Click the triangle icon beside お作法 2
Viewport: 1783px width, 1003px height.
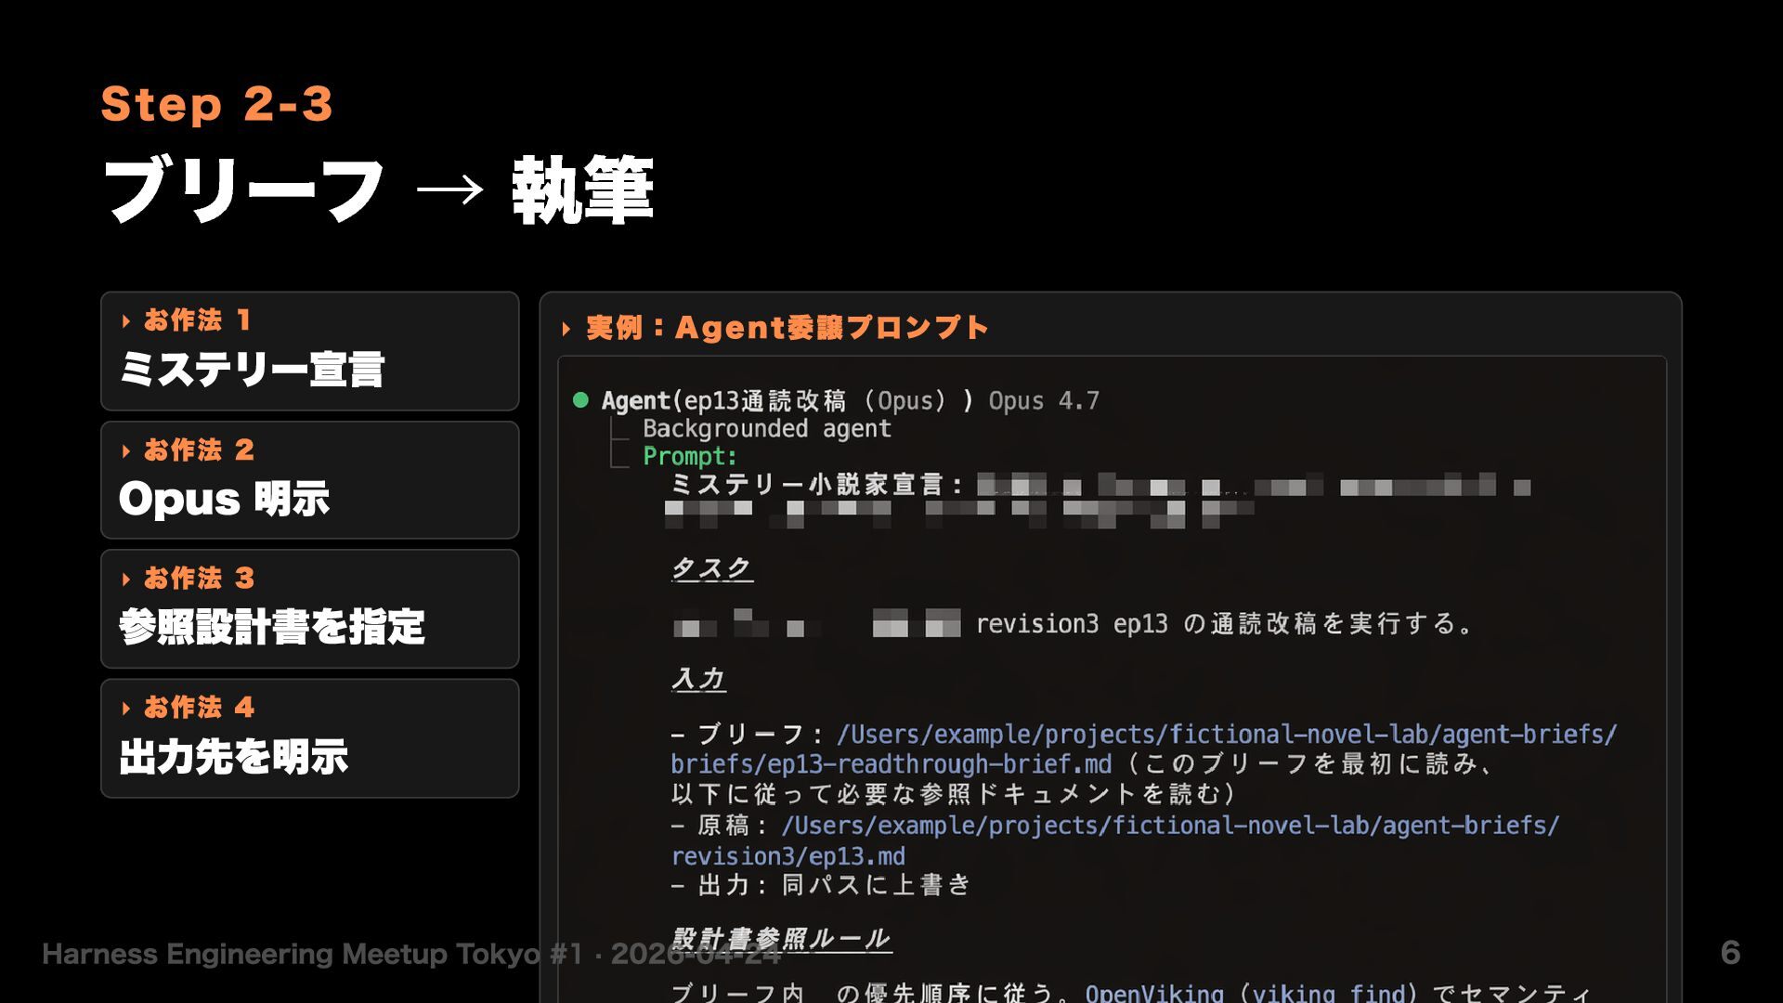point(126,451)
